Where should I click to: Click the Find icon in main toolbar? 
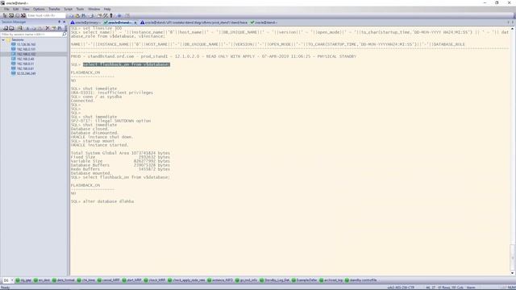pos(84,15)
